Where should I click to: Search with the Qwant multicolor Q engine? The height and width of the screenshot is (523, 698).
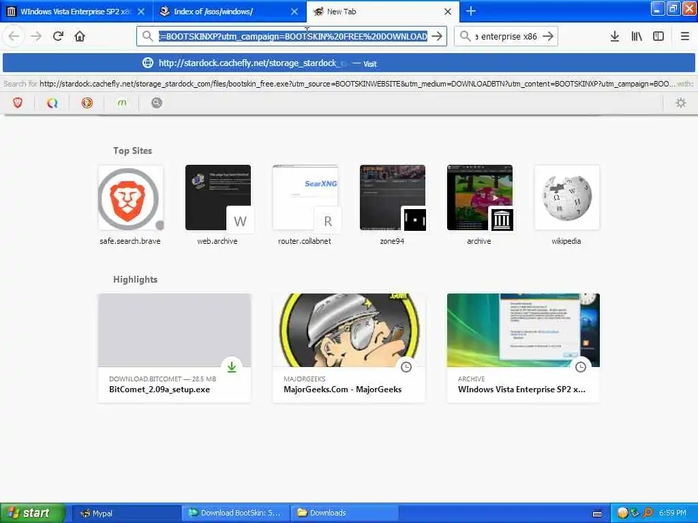coord(52,103)
